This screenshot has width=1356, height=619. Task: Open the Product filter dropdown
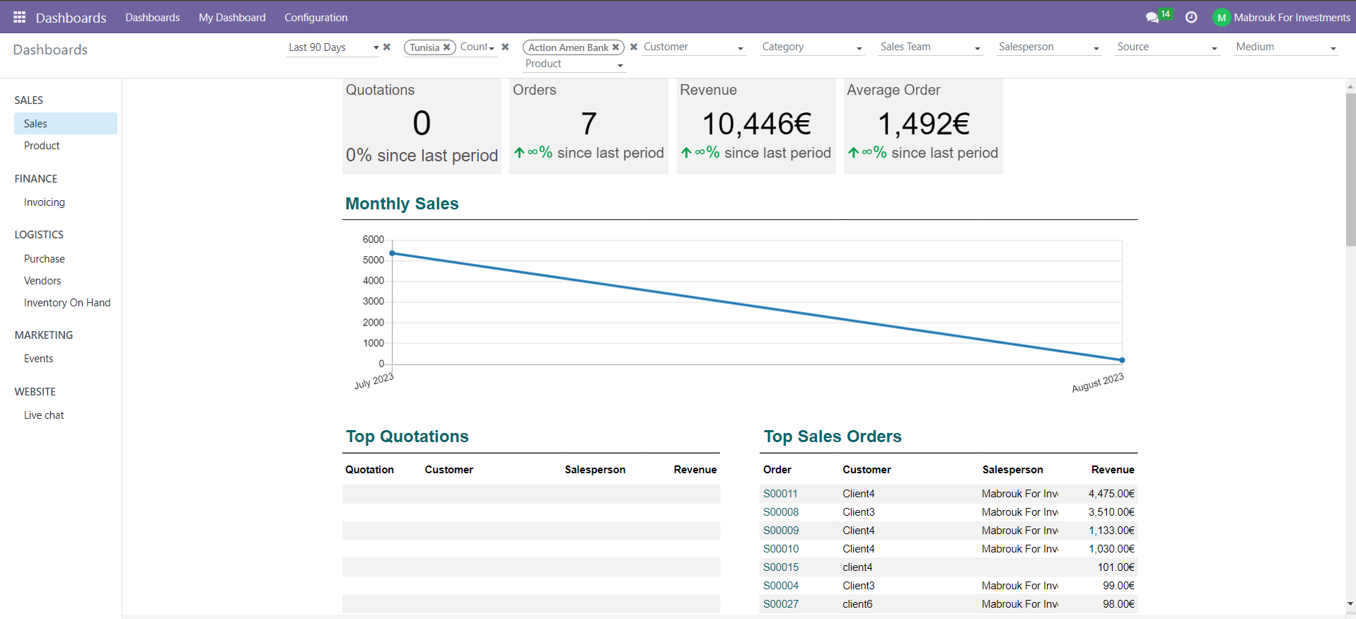coord(574,64)
